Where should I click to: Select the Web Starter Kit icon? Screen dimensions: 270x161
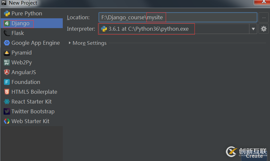pos(7,121)
